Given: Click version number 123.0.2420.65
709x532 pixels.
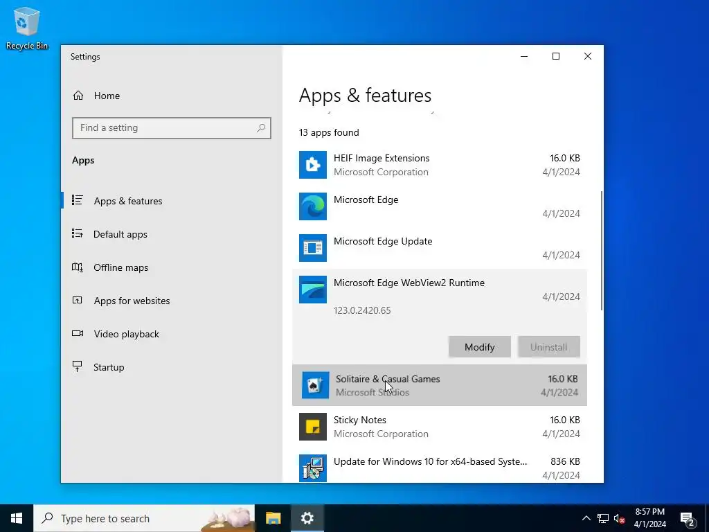Looking at the screenshot, I should coord(362,310).
